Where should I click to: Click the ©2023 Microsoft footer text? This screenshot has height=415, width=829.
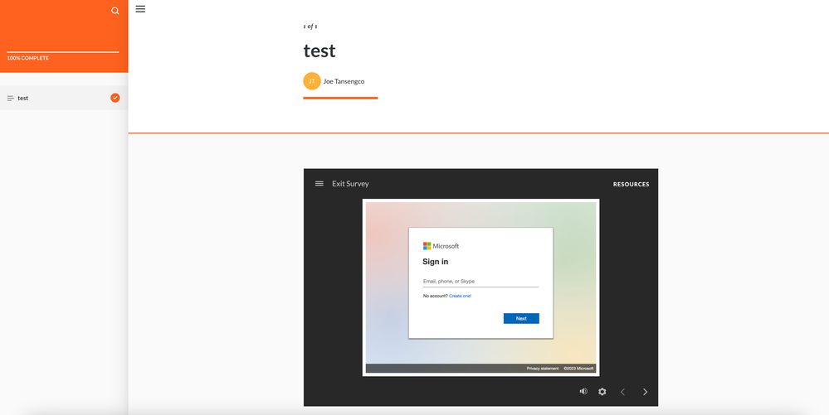[578, 369]
